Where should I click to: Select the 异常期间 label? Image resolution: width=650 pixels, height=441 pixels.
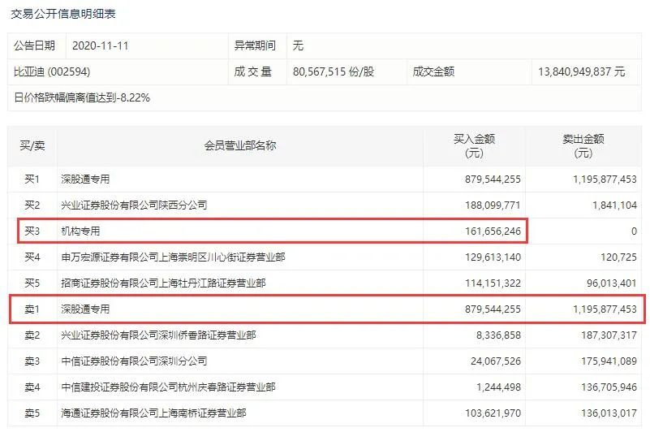[x=255, y=45]
